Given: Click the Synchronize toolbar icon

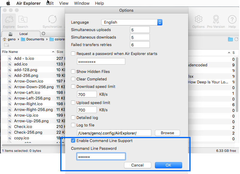Looking at the screenshot, I should pyautogui.click(x=52, y=22).
